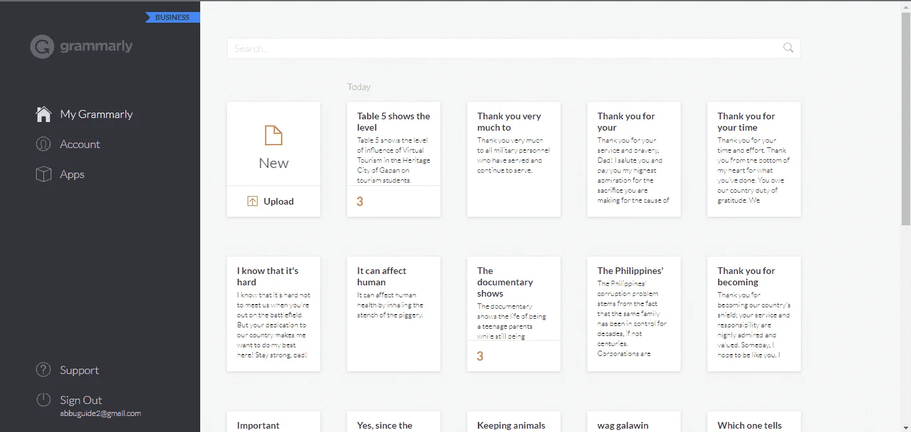Click the My Grammarly home icon
Image resolution: width=911 pixels, height=432 pixels.
(x=43, y=114)
